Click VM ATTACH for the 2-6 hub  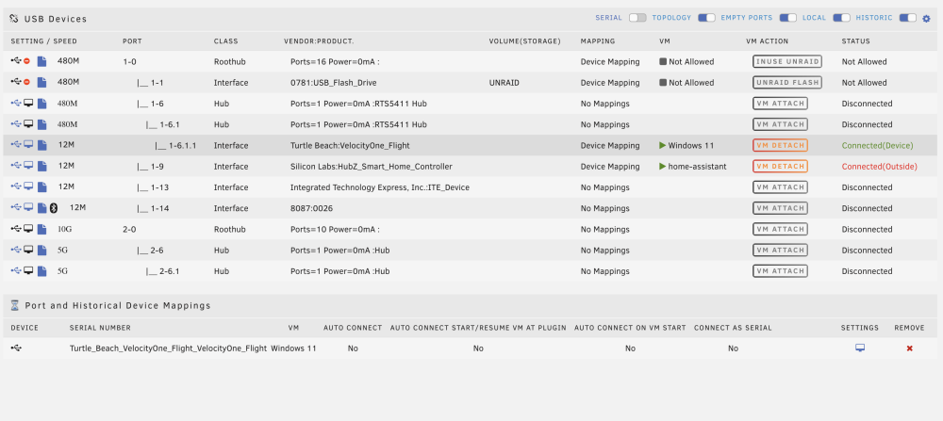tap(780, 250)
